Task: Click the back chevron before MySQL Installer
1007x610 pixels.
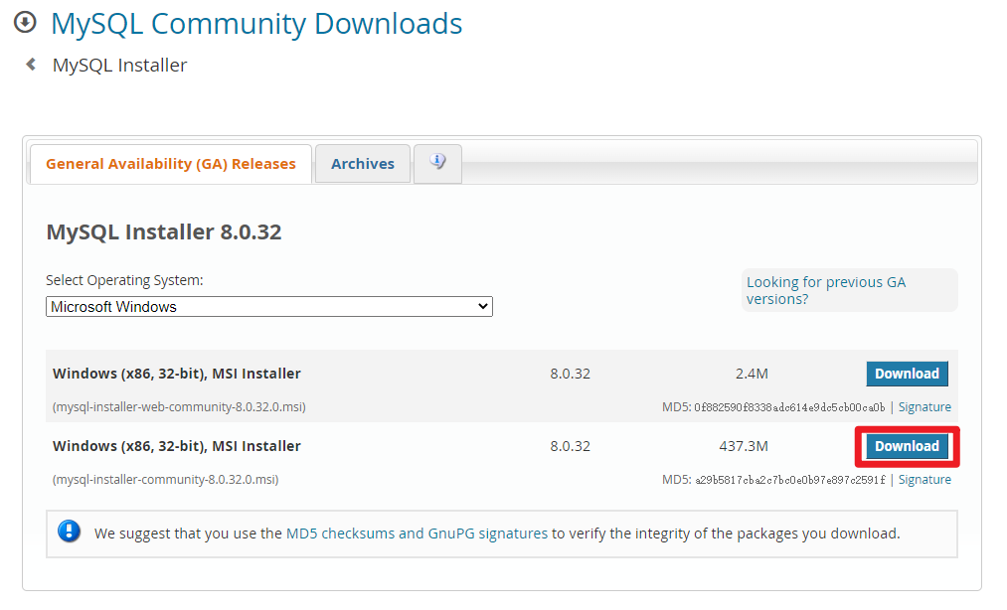Action: [x=31, y=65]
